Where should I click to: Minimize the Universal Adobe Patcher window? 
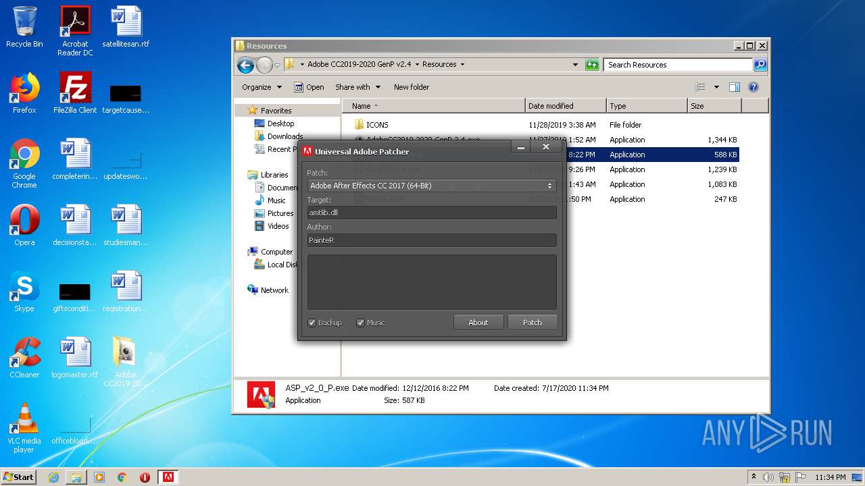(x=520, y=148)
